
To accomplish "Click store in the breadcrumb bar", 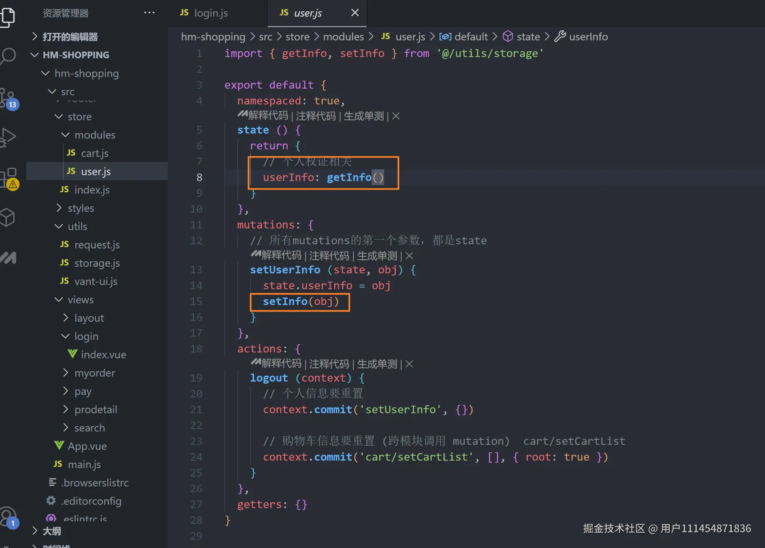I will pyautogui.click(x=298, y=37).
